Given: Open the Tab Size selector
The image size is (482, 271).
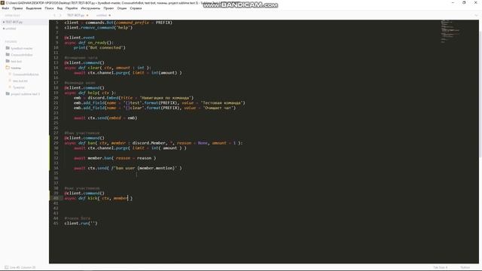Looking at the screenshot, I should [440, 267].
